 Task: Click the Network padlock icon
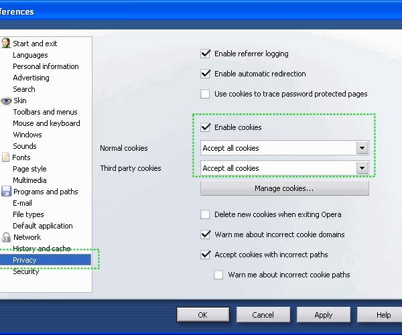coord(6,237)
